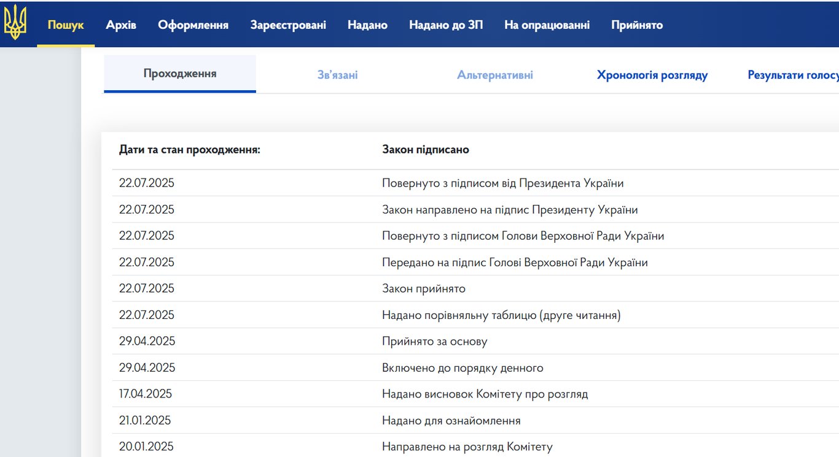Open the Архів section
The width and height of the screenshot is (839, 457).
(x=120, y=25)
